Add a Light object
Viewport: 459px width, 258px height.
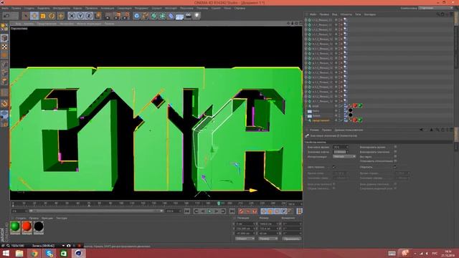197,16
